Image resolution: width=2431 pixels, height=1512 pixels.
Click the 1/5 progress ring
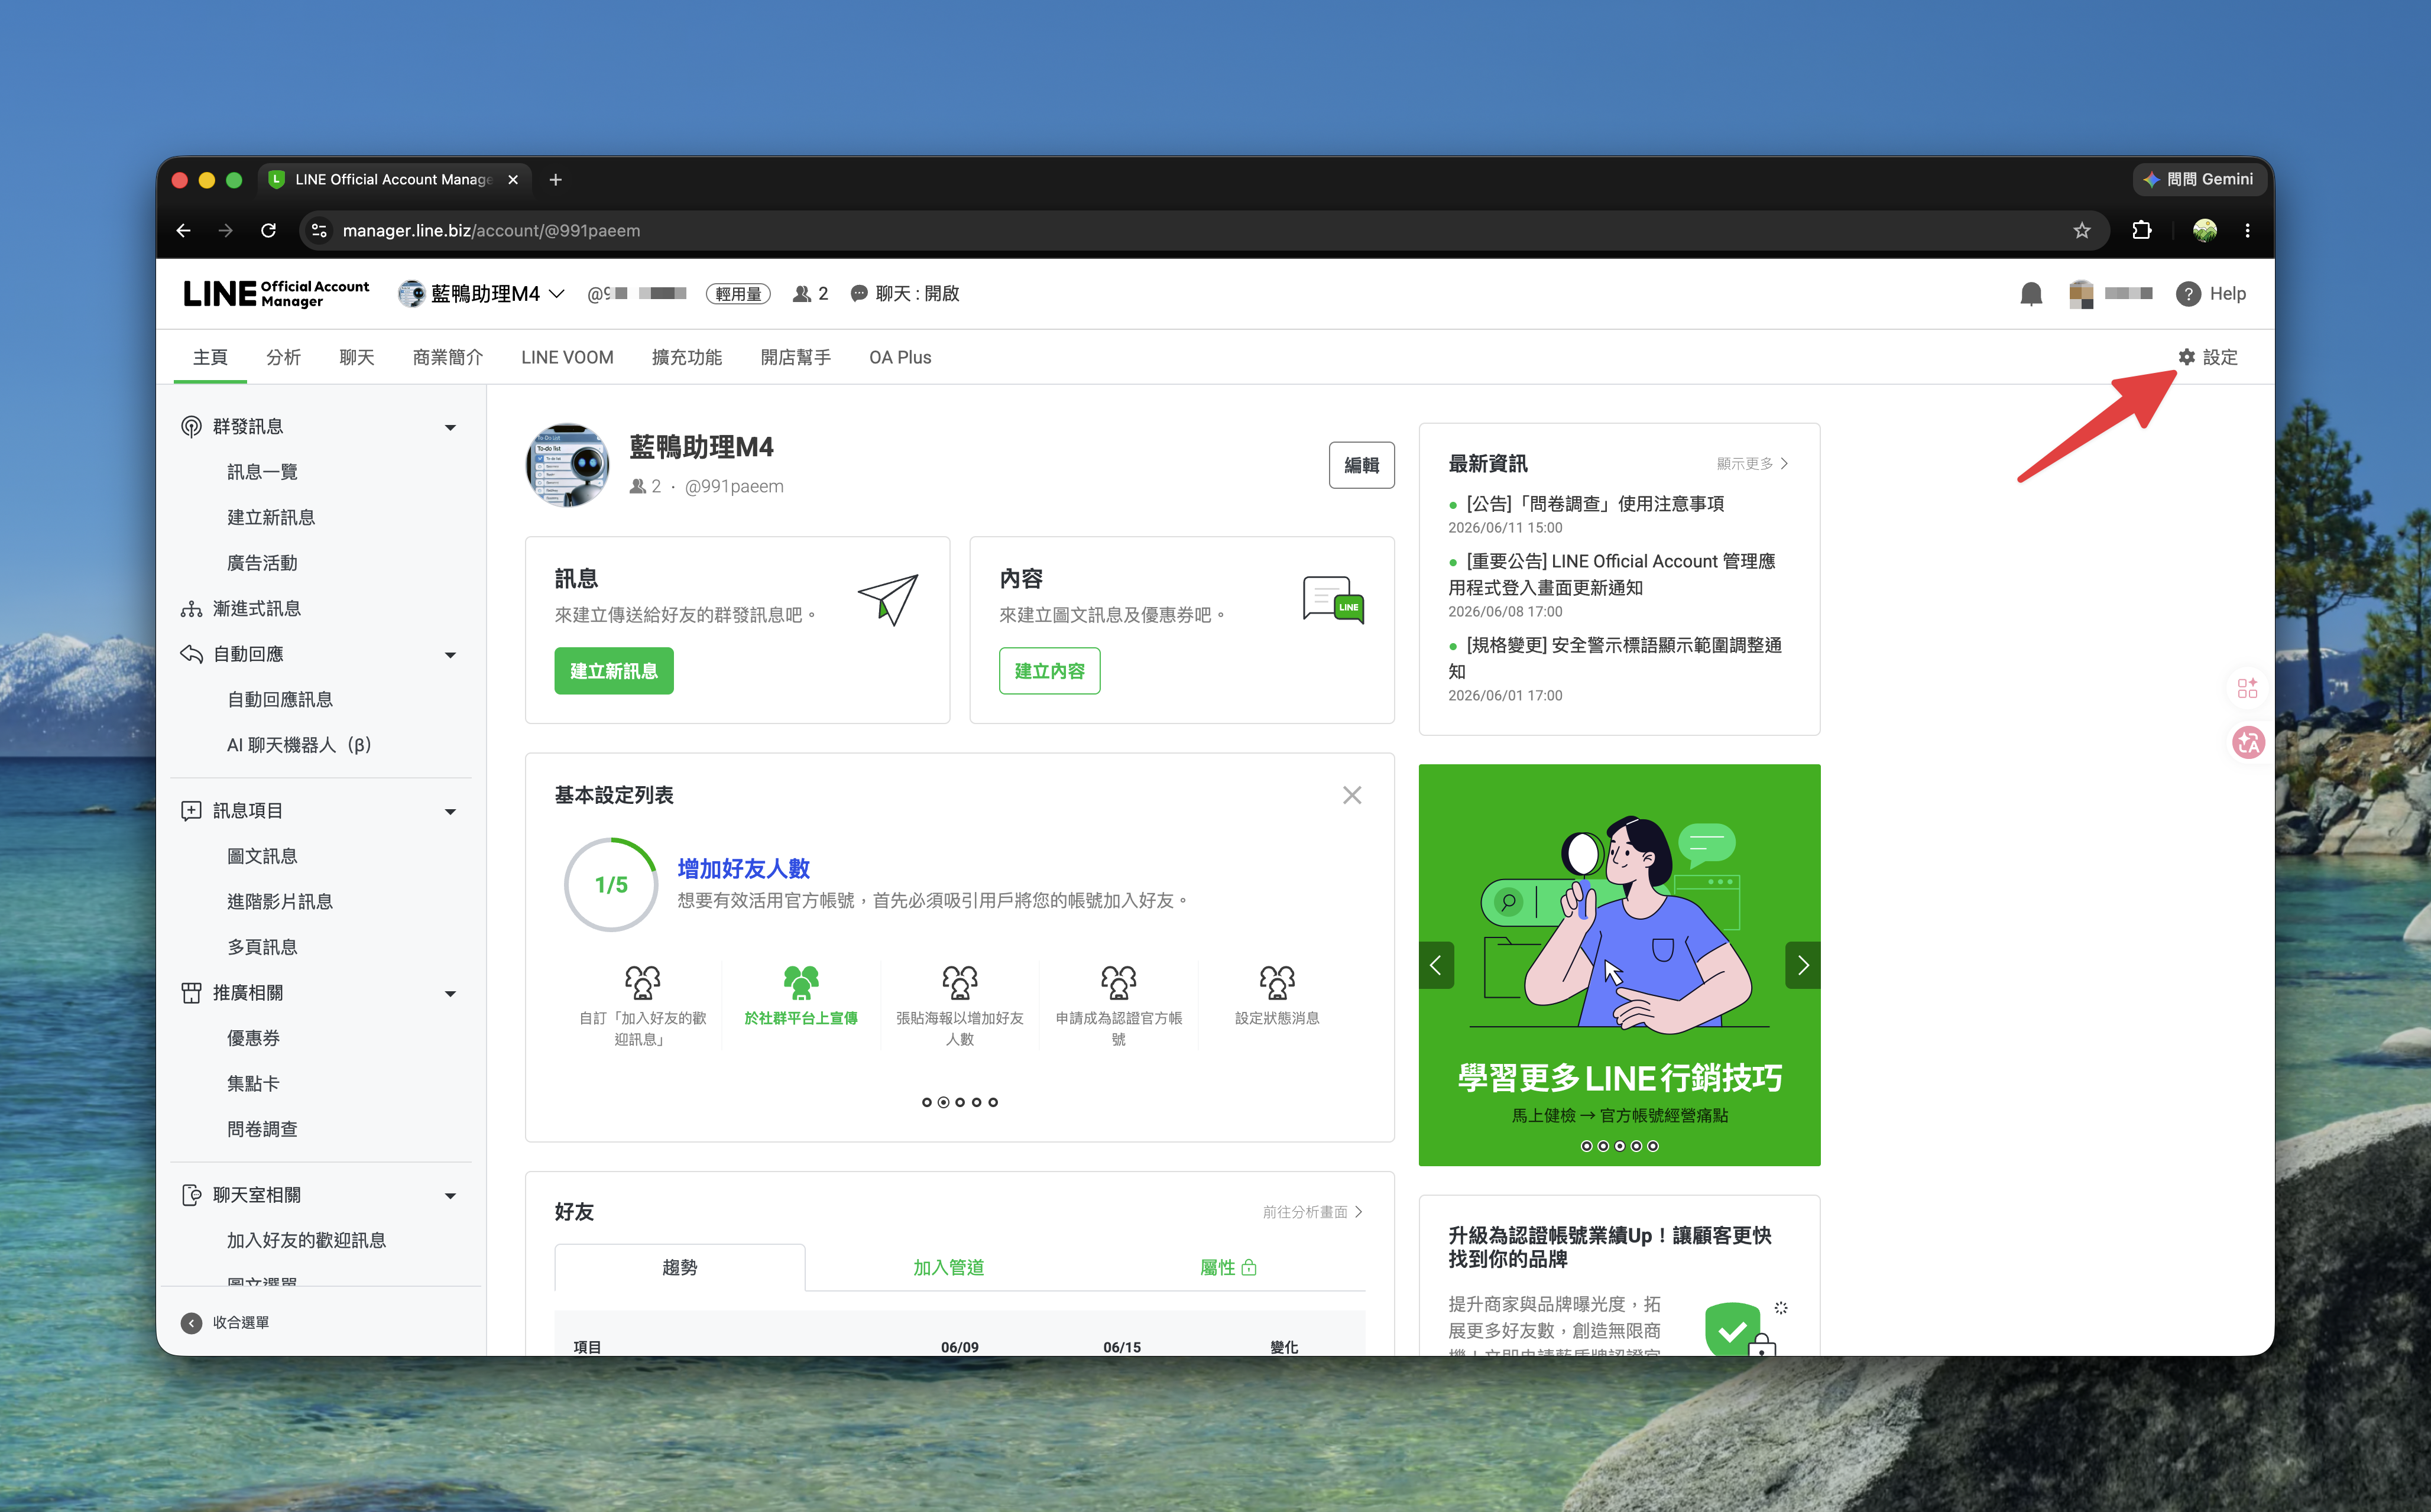(x=611, y=885)
